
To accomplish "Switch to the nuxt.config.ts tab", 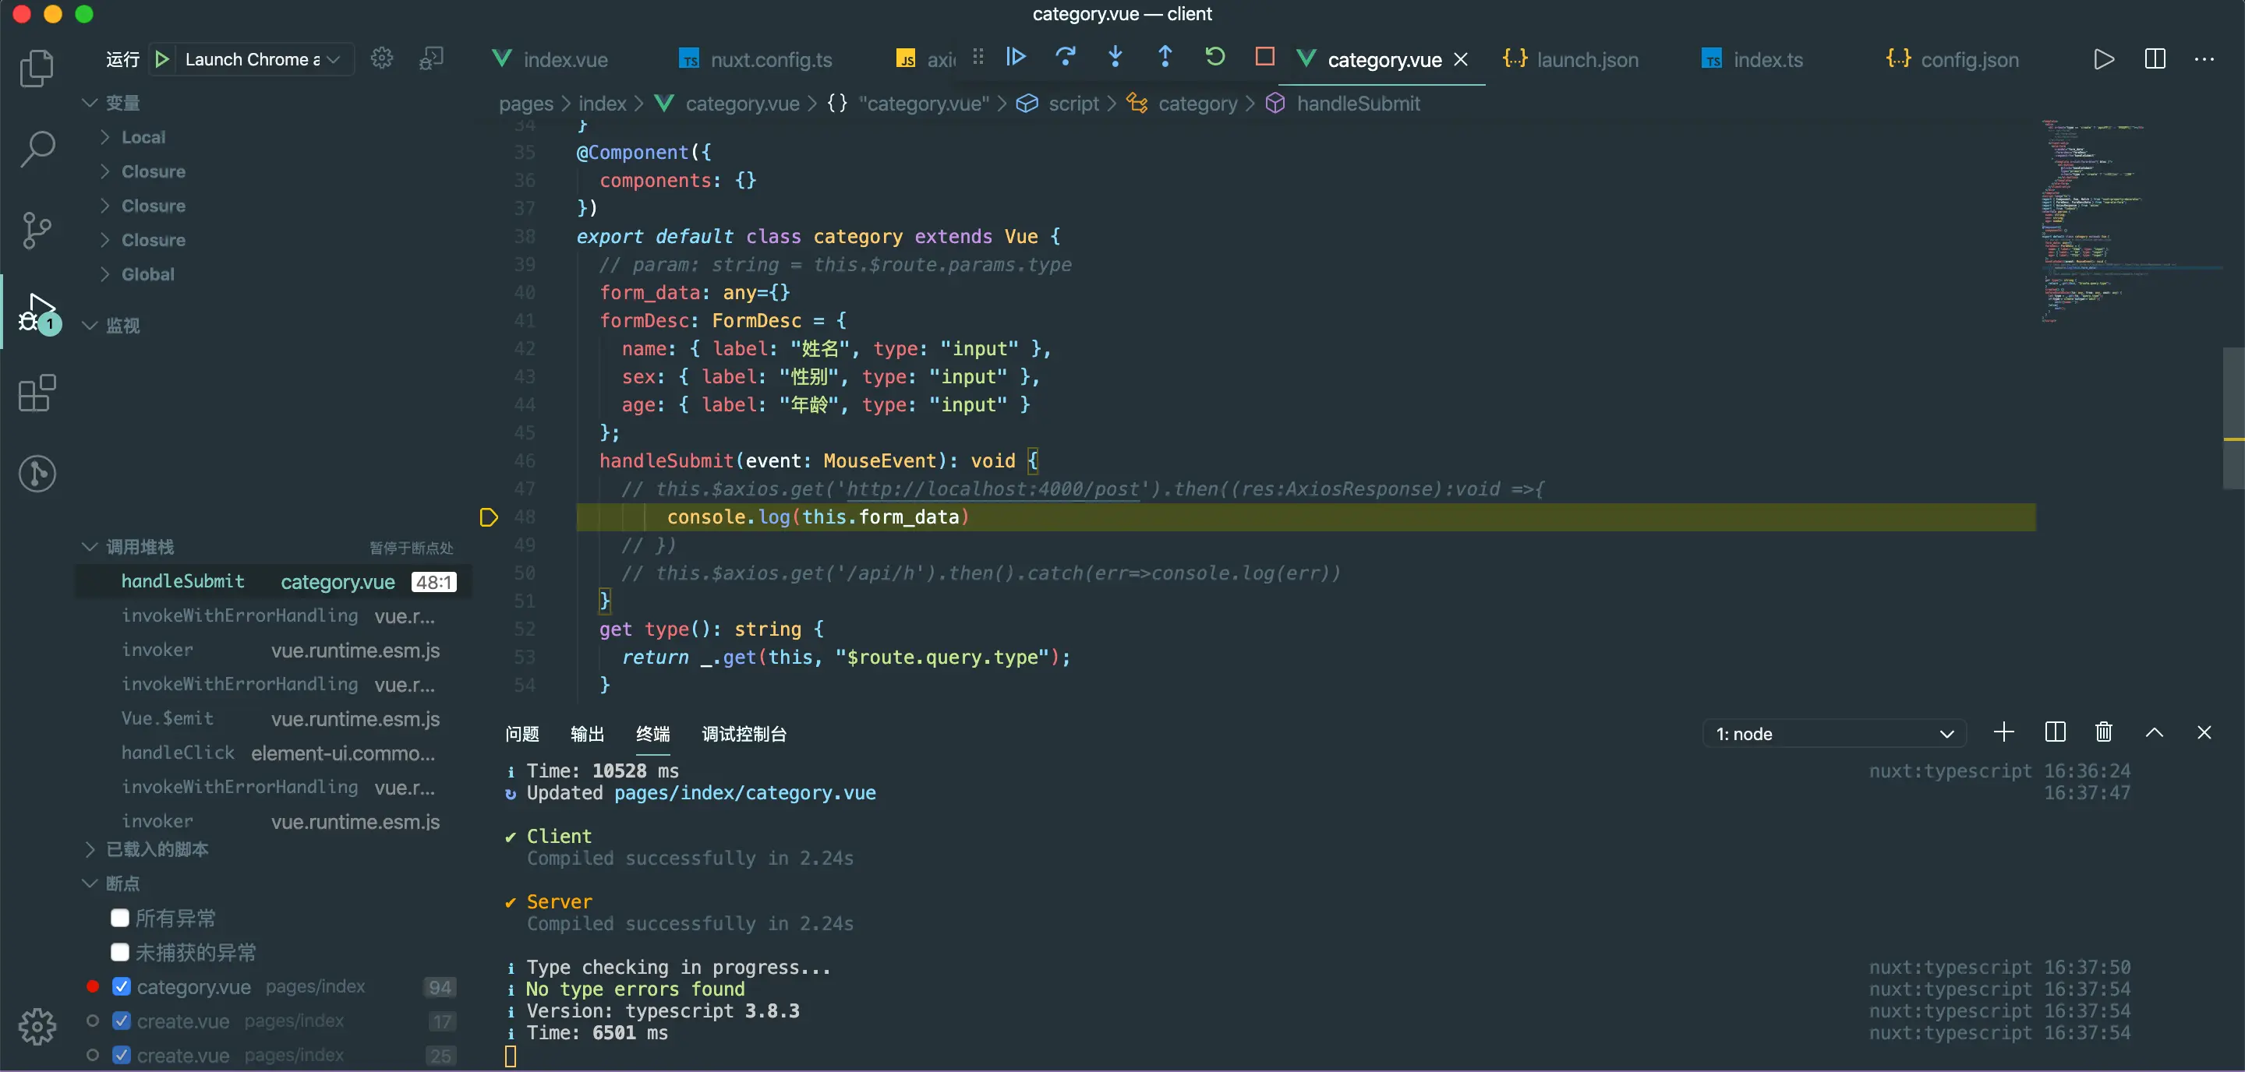I will click(770, 60).
